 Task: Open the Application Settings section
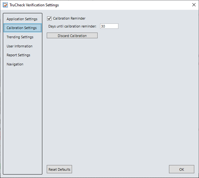click(22, 19)
